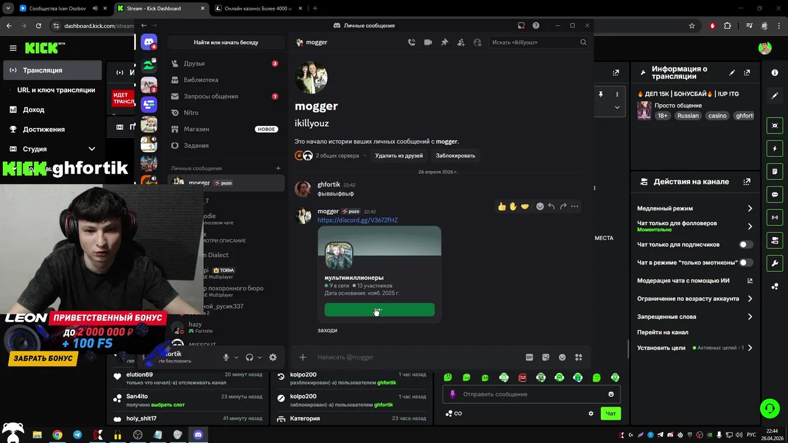This screenshot has width=788, height=443.
Task: Open Nitro page in Discord
Action: (226, 113)
